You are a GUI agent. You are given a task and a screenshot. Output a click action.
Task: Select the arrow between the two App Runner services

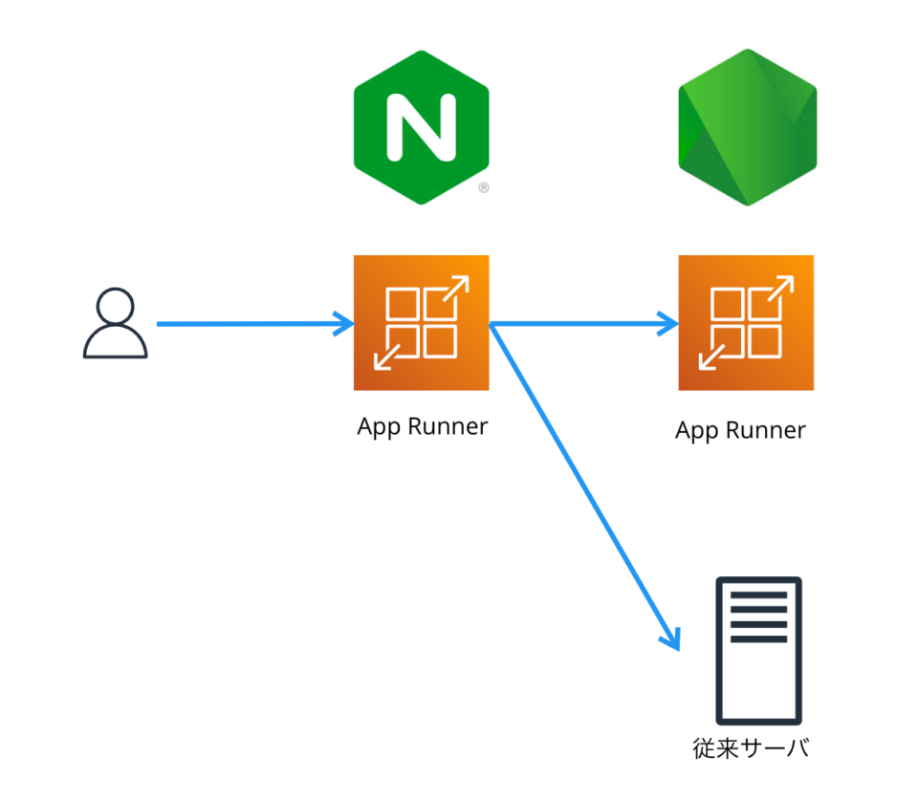pyautogui.click(x=583, y=323)
